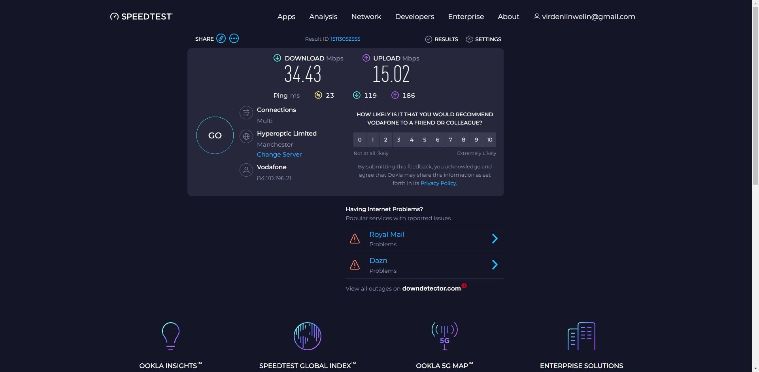Click Result ID 15113052555
The image size is (759, 372).
tap(345, 39)
